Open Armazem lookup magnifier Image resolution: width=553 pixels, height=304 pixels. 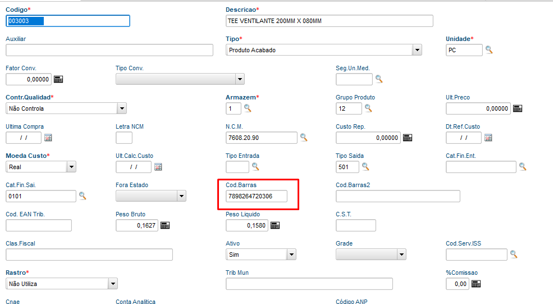[248, 108]
